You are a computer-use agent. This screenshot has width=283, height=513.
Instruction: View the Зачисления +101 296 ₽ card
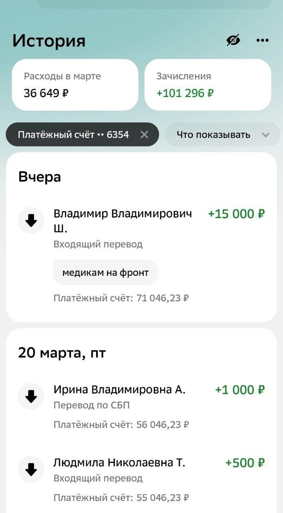(208, 85)
